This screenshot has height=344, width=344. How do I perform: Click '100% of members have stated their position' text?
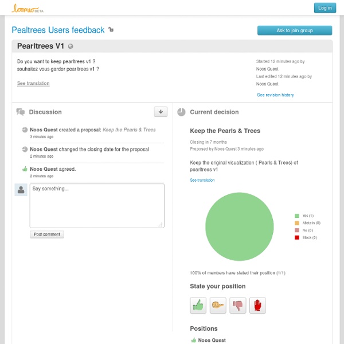coord(237,273)
